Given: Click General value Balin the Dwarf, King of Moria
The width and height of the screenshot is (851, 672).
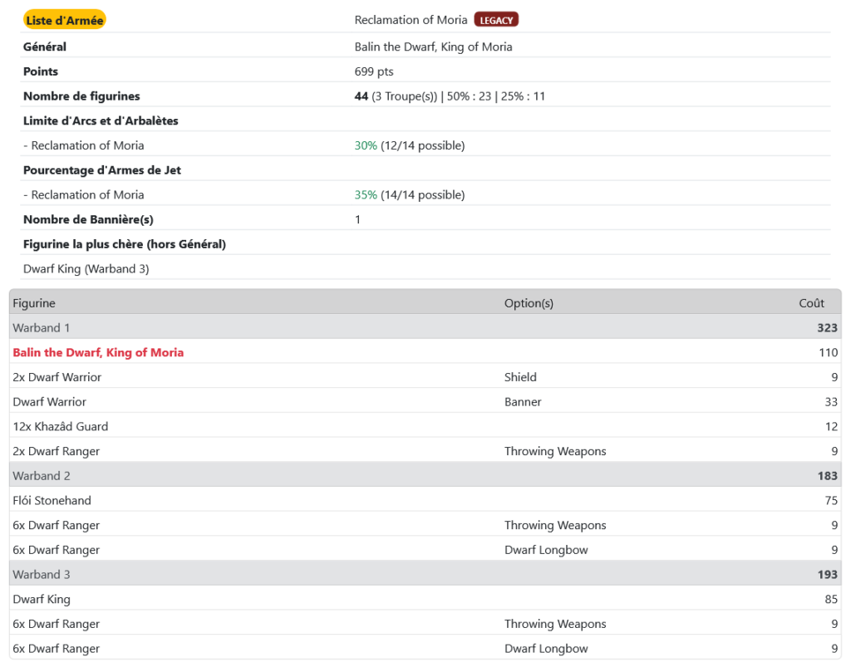Looking at the screenshot, I should coord(433,47).
